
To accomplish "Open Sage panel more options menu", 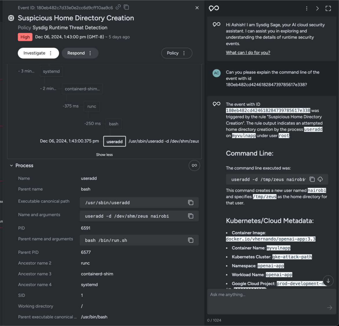I will 307,8.
